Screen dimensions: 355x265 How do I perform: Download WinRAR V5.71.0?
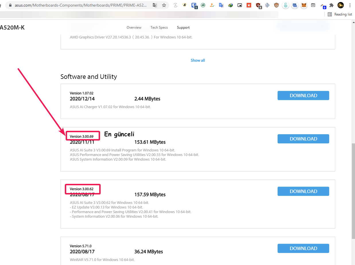coord(303,248)
